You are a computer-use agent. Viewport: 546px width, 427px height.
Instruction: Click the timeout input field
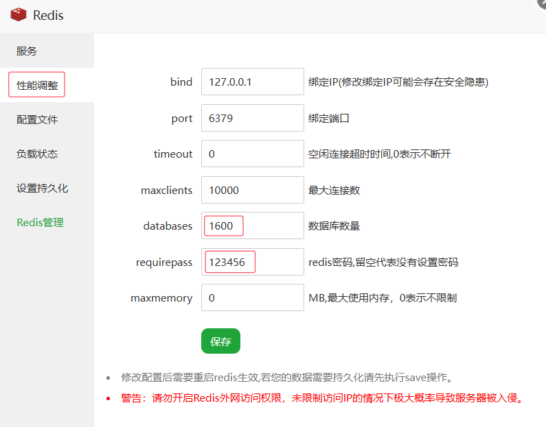pyautogui.click(x=252, y=154)
